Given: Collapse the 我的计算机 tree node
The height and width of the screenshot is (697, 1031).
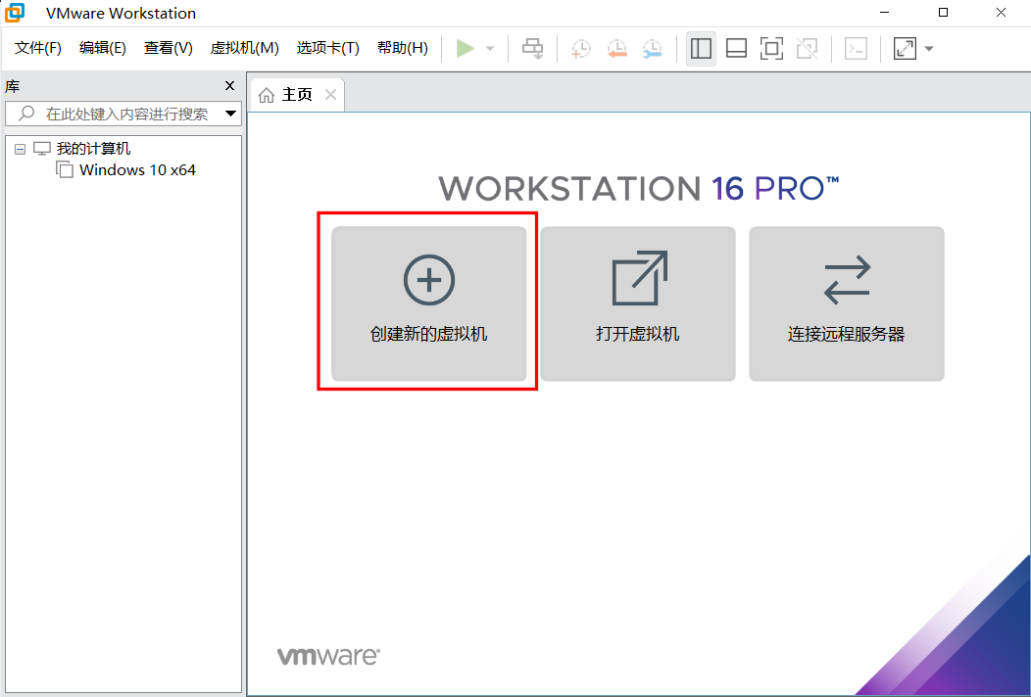Looking at the screenshot, I should click(x=20, y=150).
